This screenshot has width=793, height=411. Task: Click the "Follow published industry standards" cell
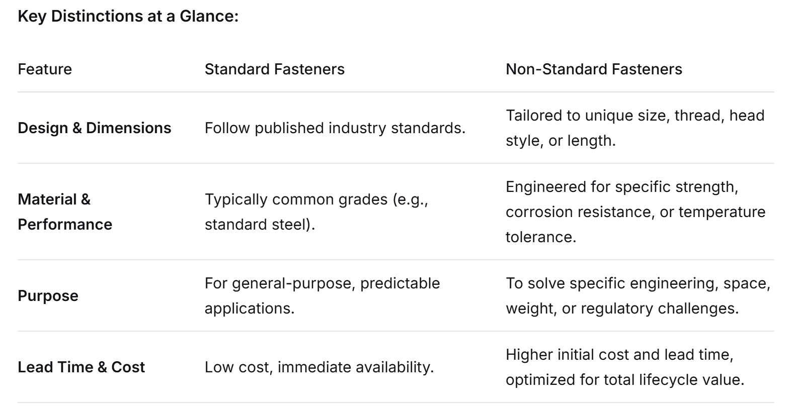click(x=335, y=128)
